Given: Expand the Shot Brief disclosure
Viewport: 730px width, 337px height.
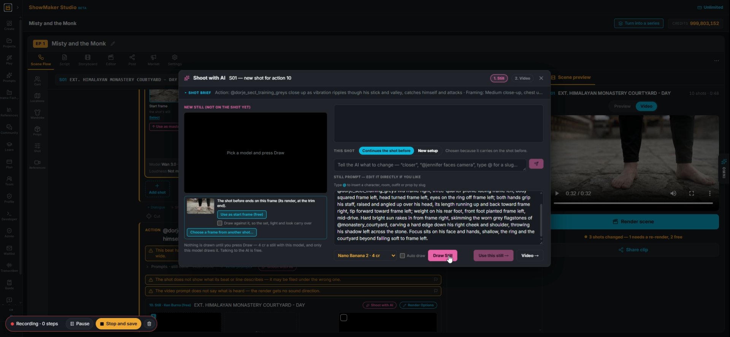Looking at the screenshot, I should pyautogui.click(x=198, y=93).
